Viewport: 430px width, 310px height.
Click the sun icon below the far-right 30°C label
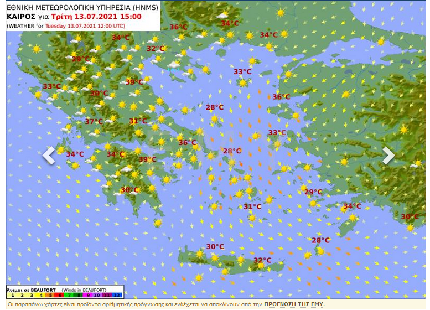[x=410, y=228]
